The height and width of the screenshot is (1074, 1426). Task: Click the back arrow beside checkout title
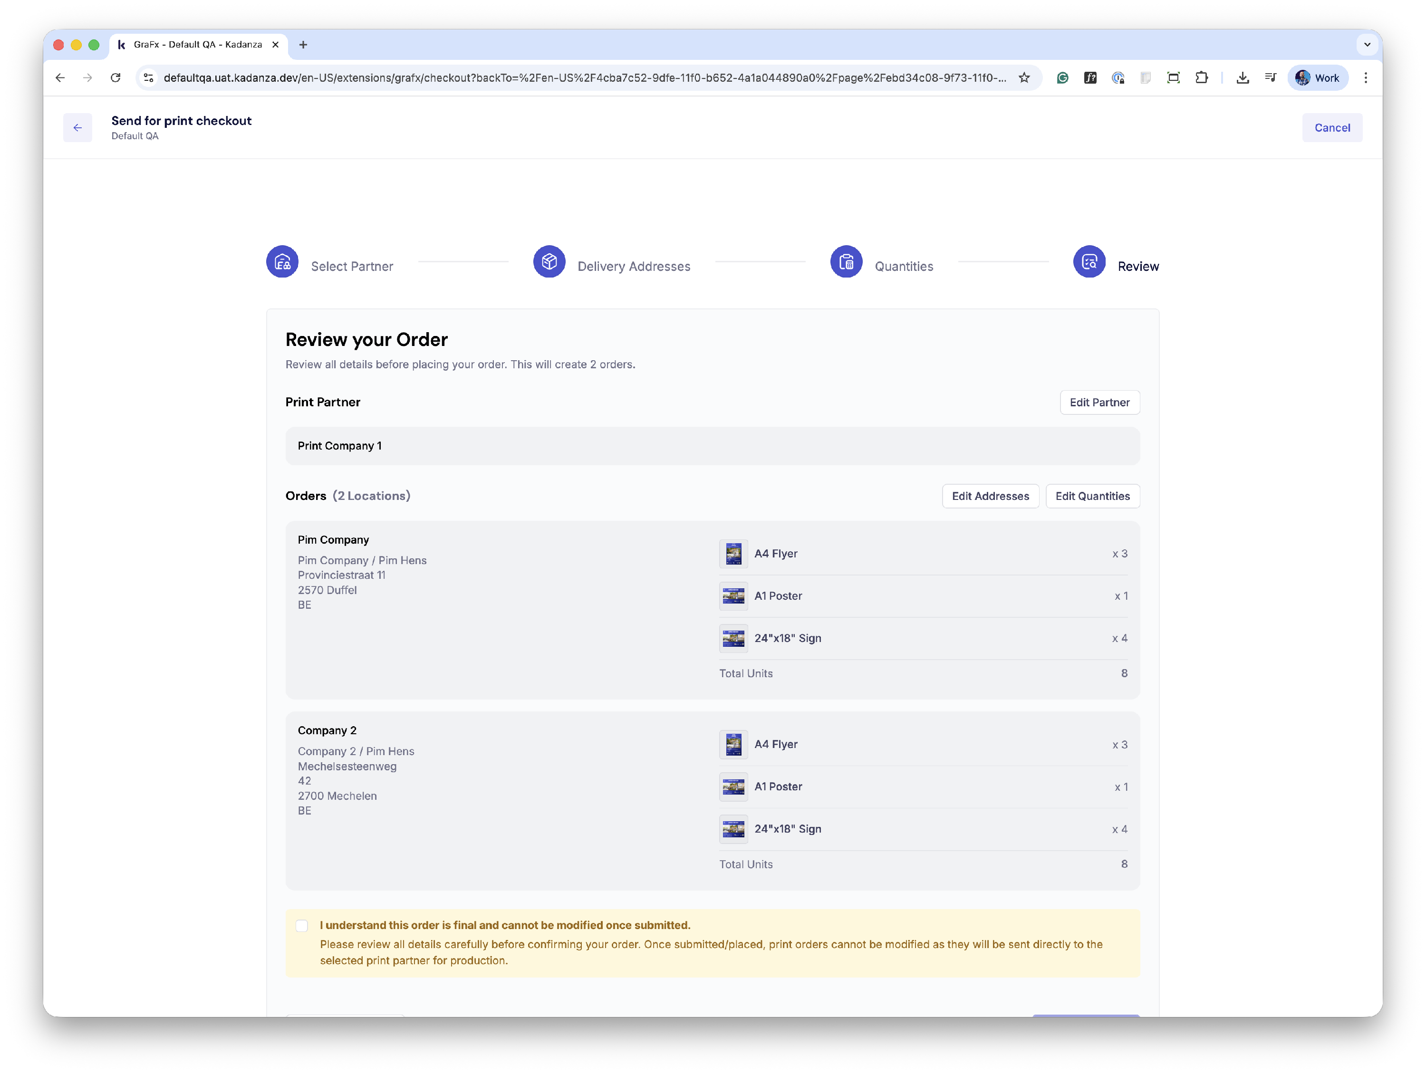(x=77, y=128)
